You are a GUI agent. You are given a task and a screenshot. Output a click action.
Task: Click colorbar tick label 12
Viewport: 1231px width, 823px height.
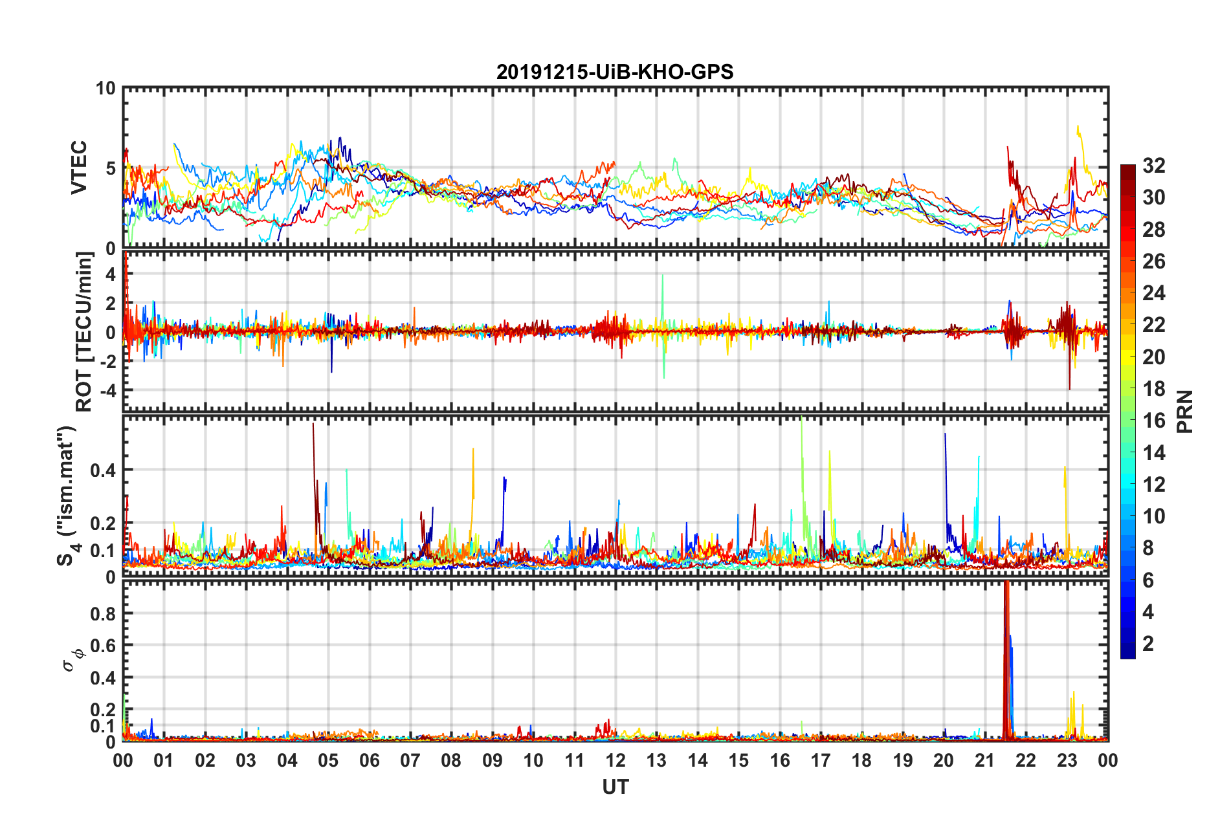tap(1153, 485)
